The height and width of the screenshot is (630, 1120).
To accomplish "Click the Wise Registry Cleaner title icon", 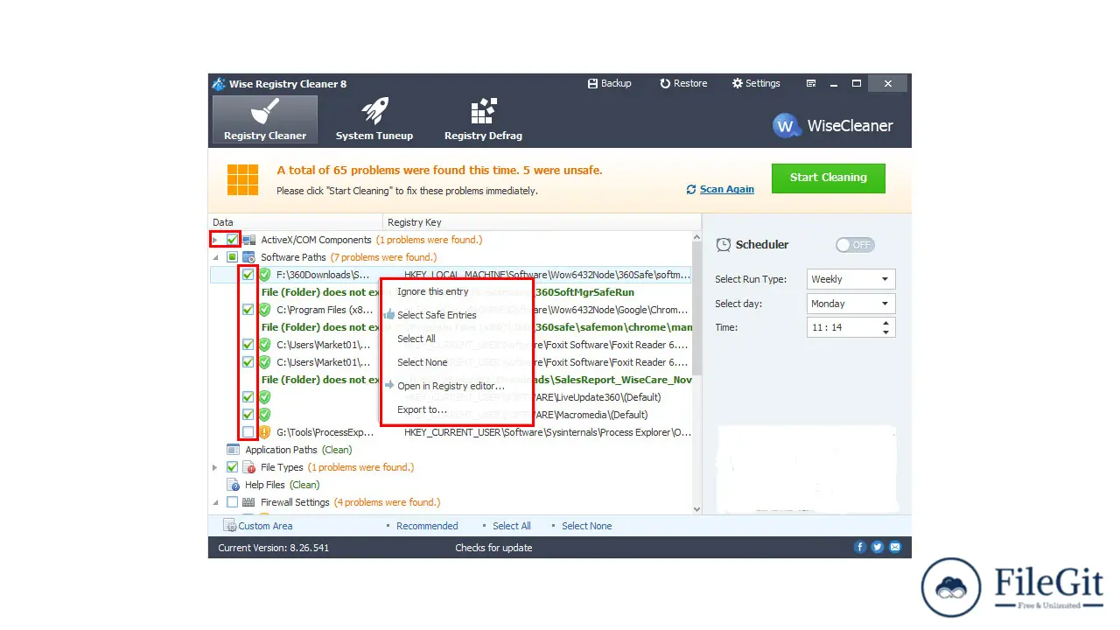I will 219,84.
